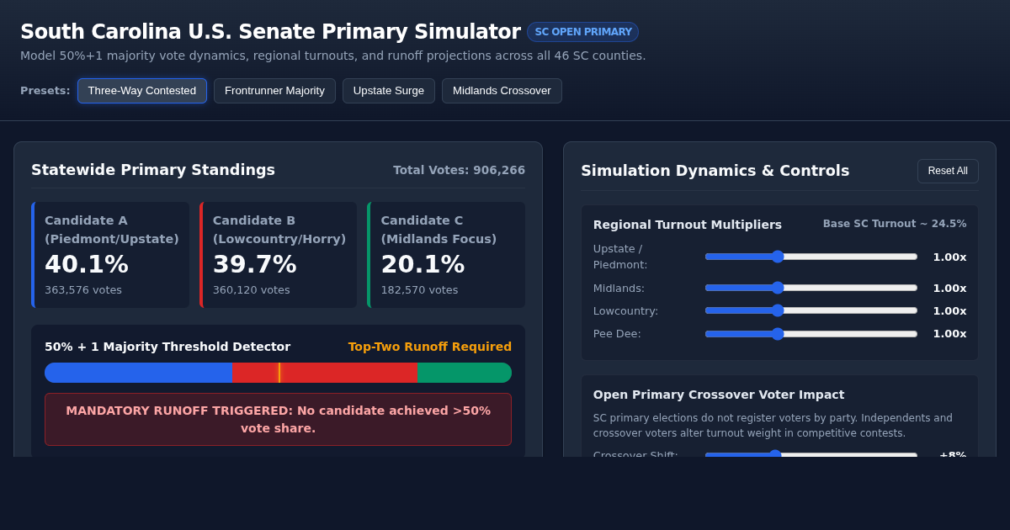This screenshot has height=530, width=1010.
Task: Choose the Upstate Surge preset
Action: (x=389, y=91)
